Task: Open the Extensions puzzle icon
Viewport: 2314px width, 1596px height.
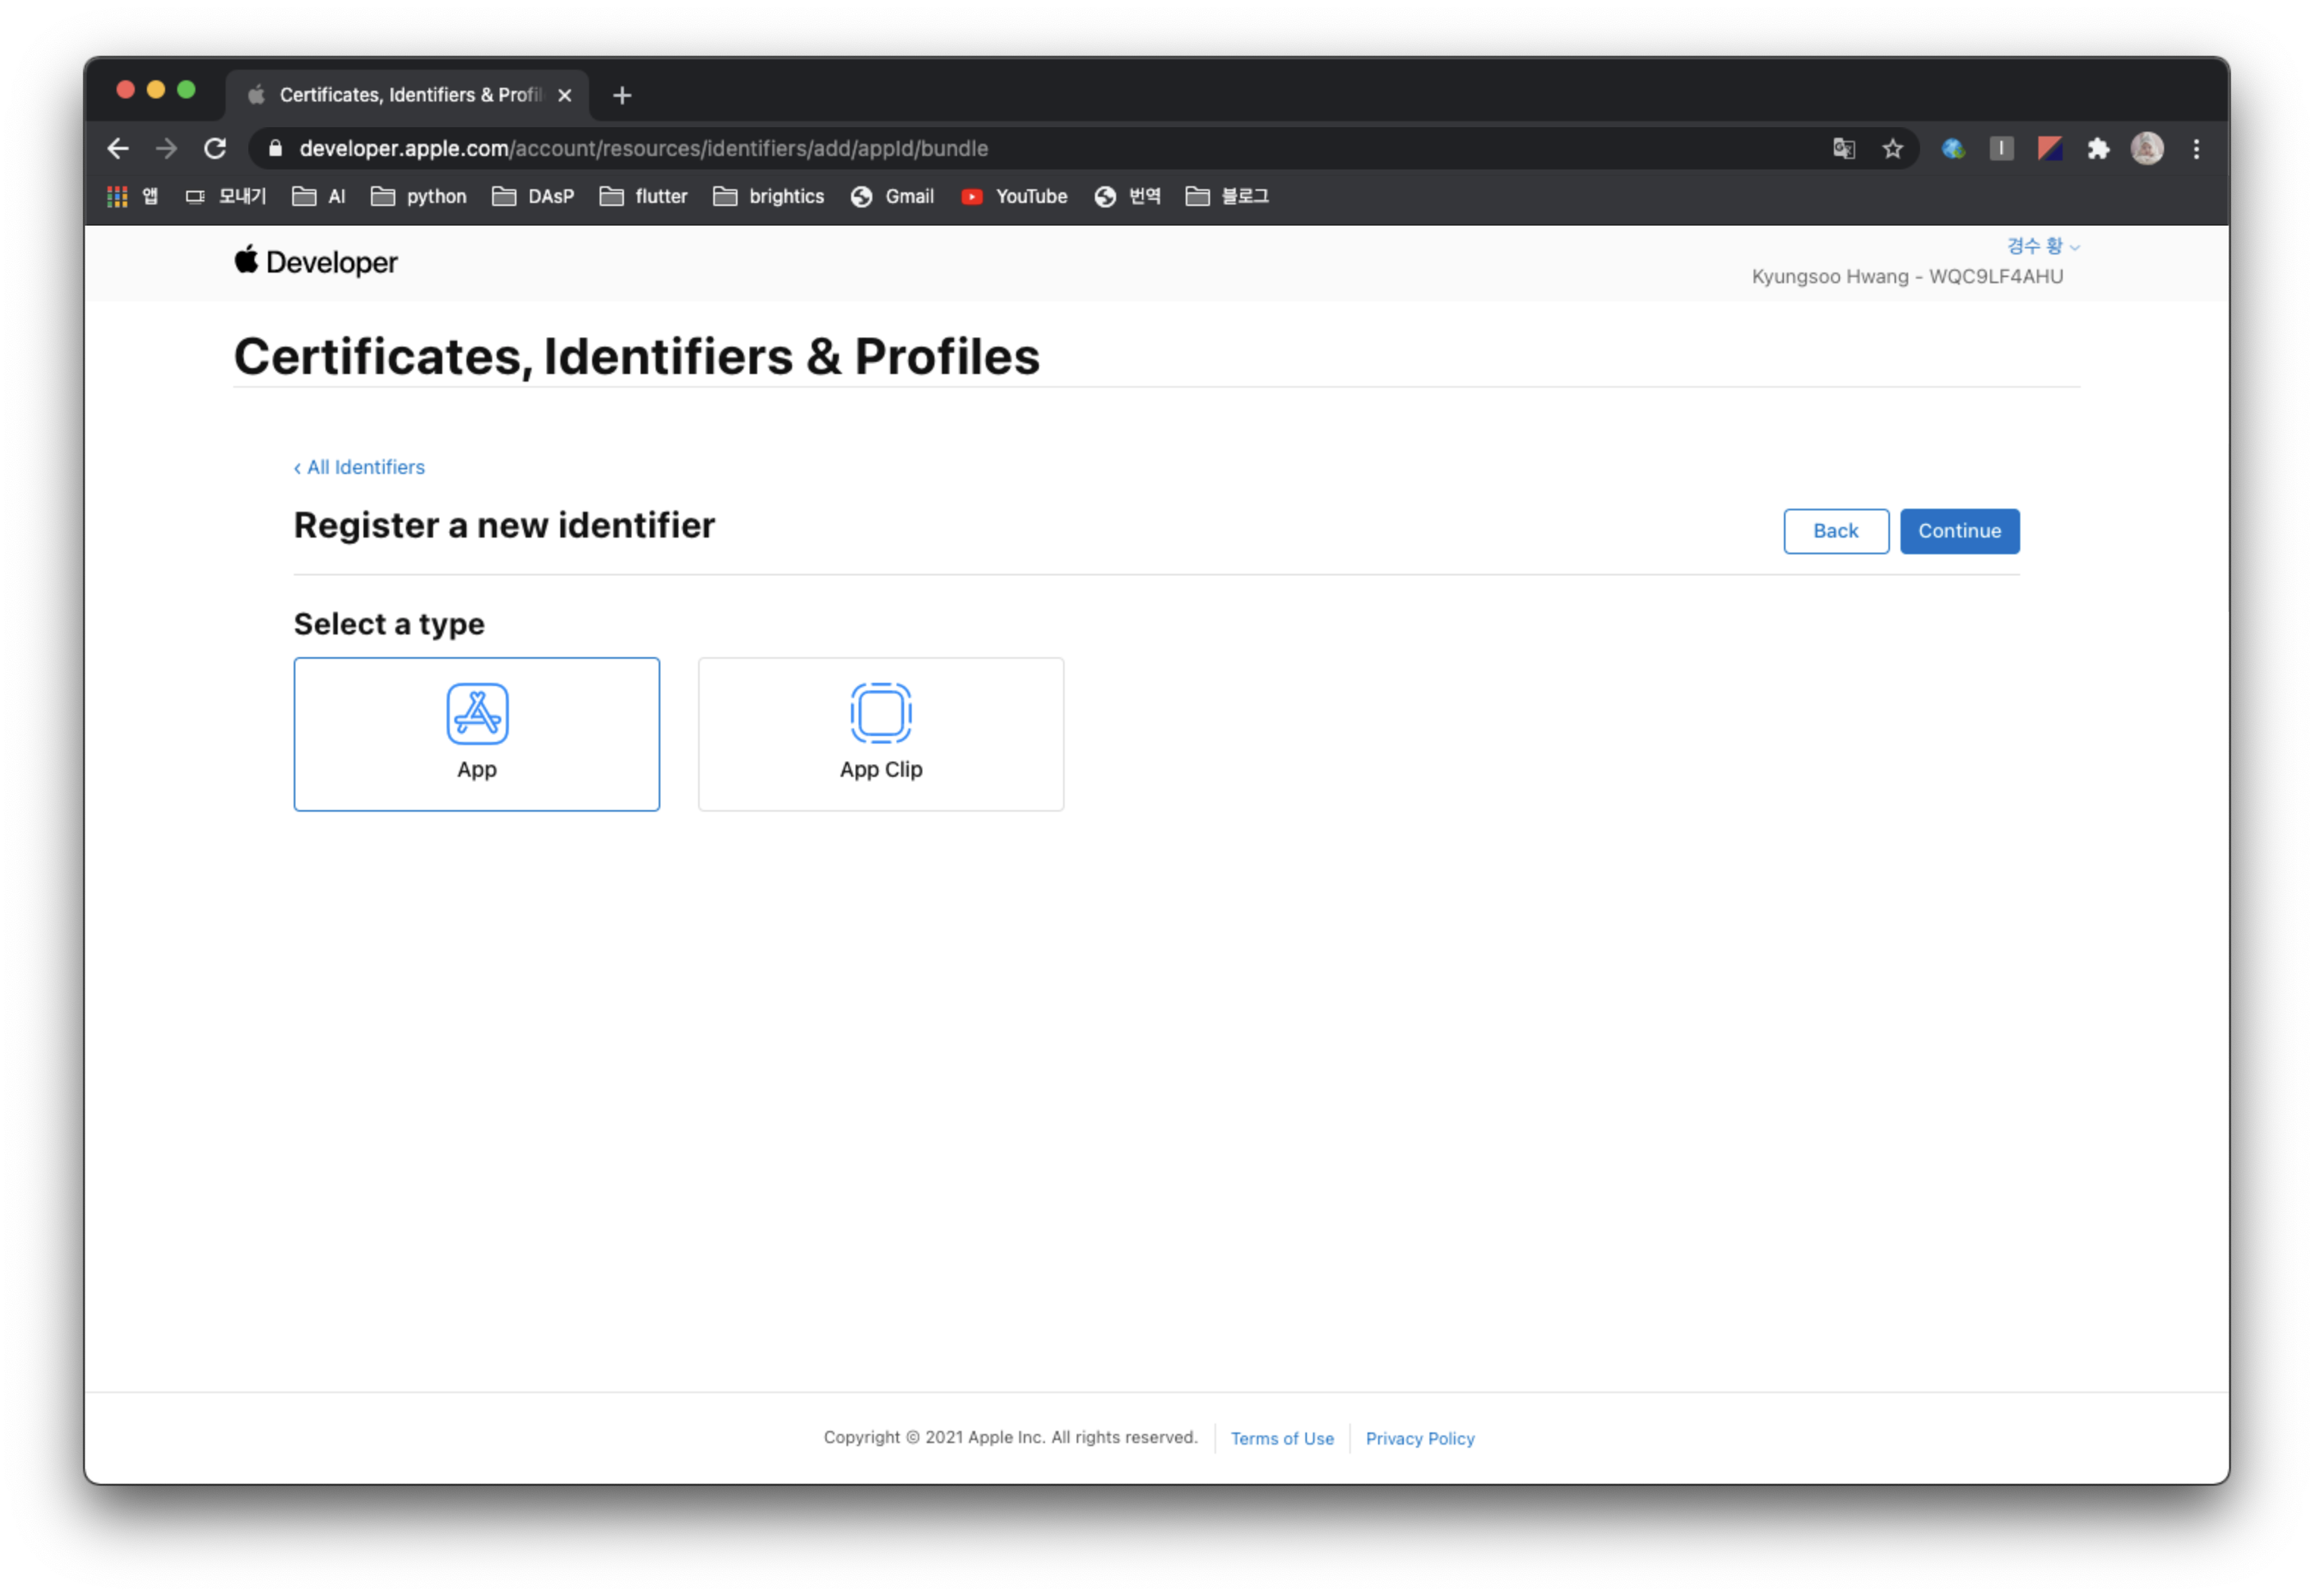Action: point(2098,149)
